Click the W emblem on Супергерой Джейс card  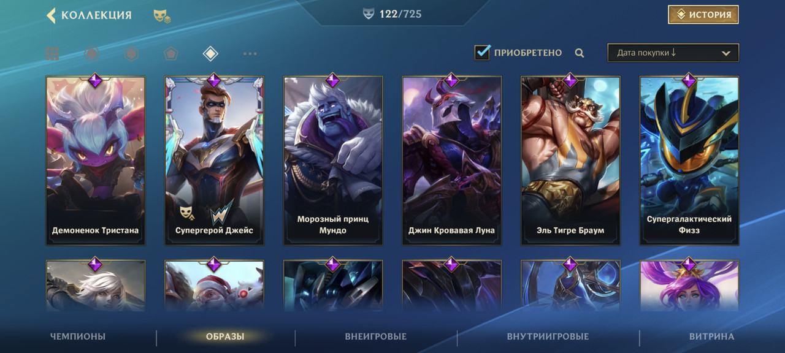pos(222,213)
